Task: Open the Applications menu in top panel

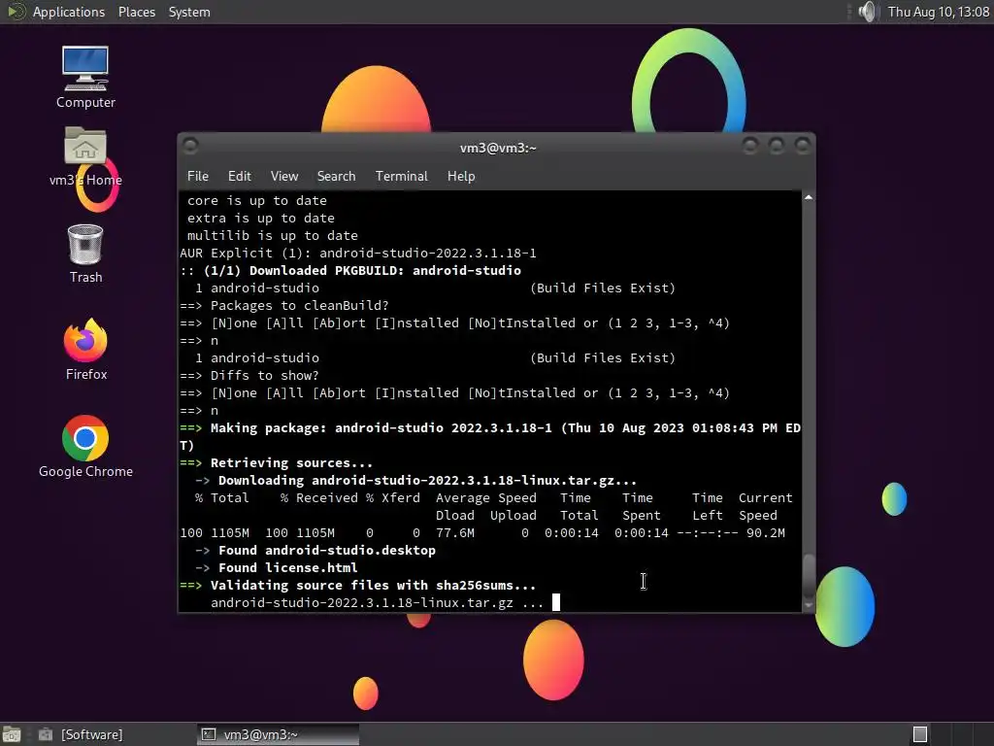Action: pyautogui.click(x=69, y=12)
